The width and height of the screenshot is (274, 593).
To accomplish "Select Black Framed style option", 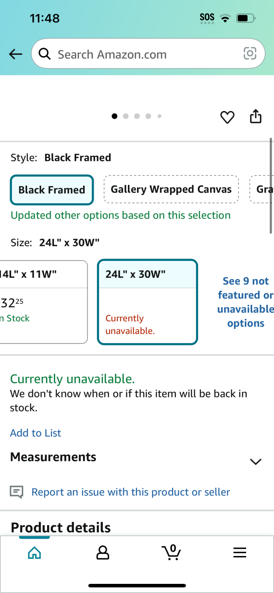I will click(52, 190).
